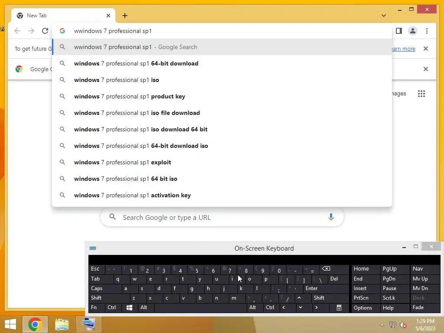Pick suggestion 'windows 7 professional sp1 iso'
Image resolution: width=444 pixels, height=333 pixels.
[222, 80]
